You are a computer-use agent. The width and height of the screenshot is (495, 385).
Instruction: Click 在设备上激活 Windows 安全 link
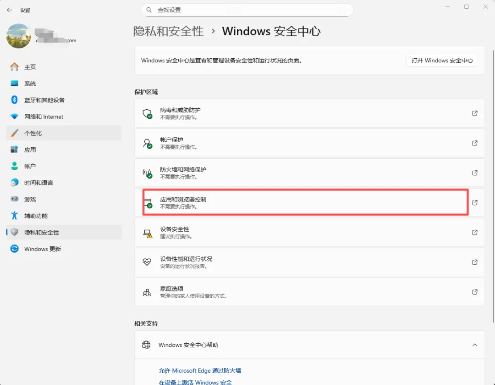click(195, 382)
